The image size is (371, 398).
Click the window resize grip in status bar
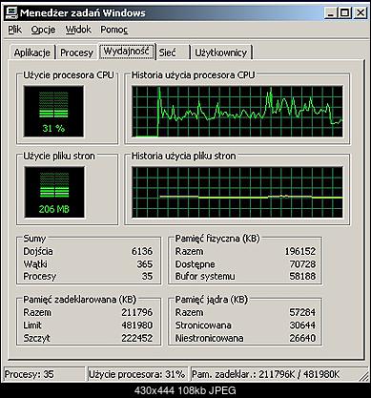363,376
